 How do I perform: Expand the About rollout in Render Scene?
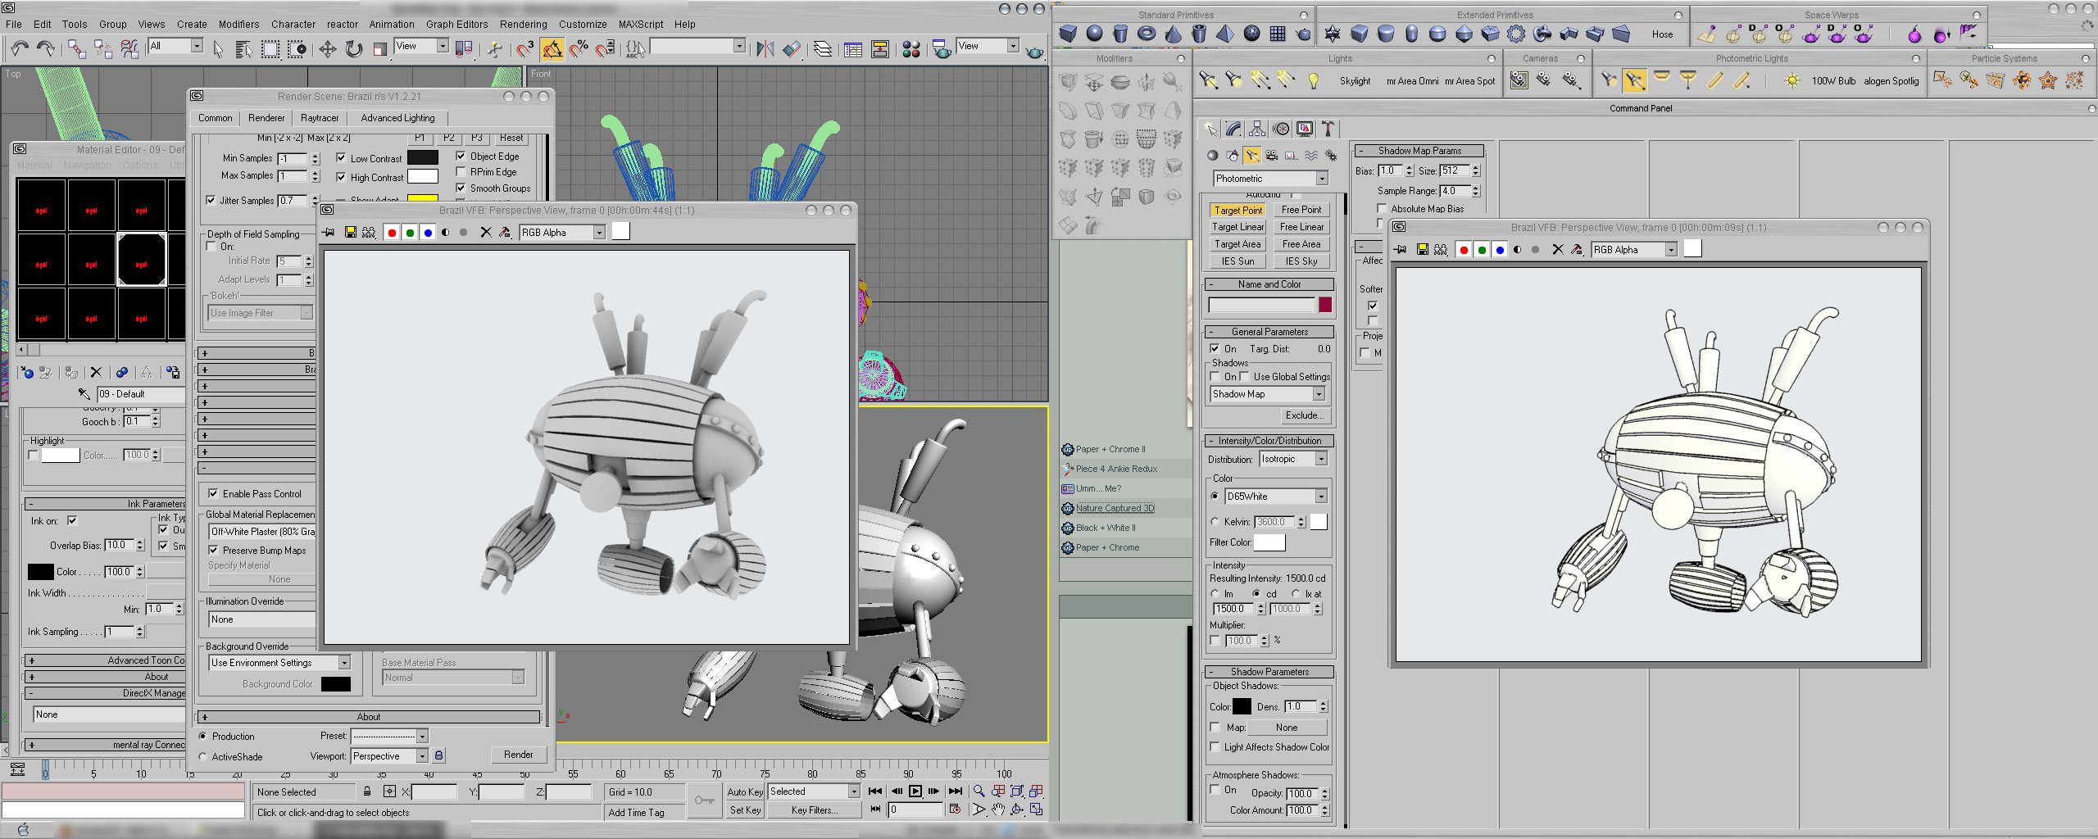(x=369, y=717)
